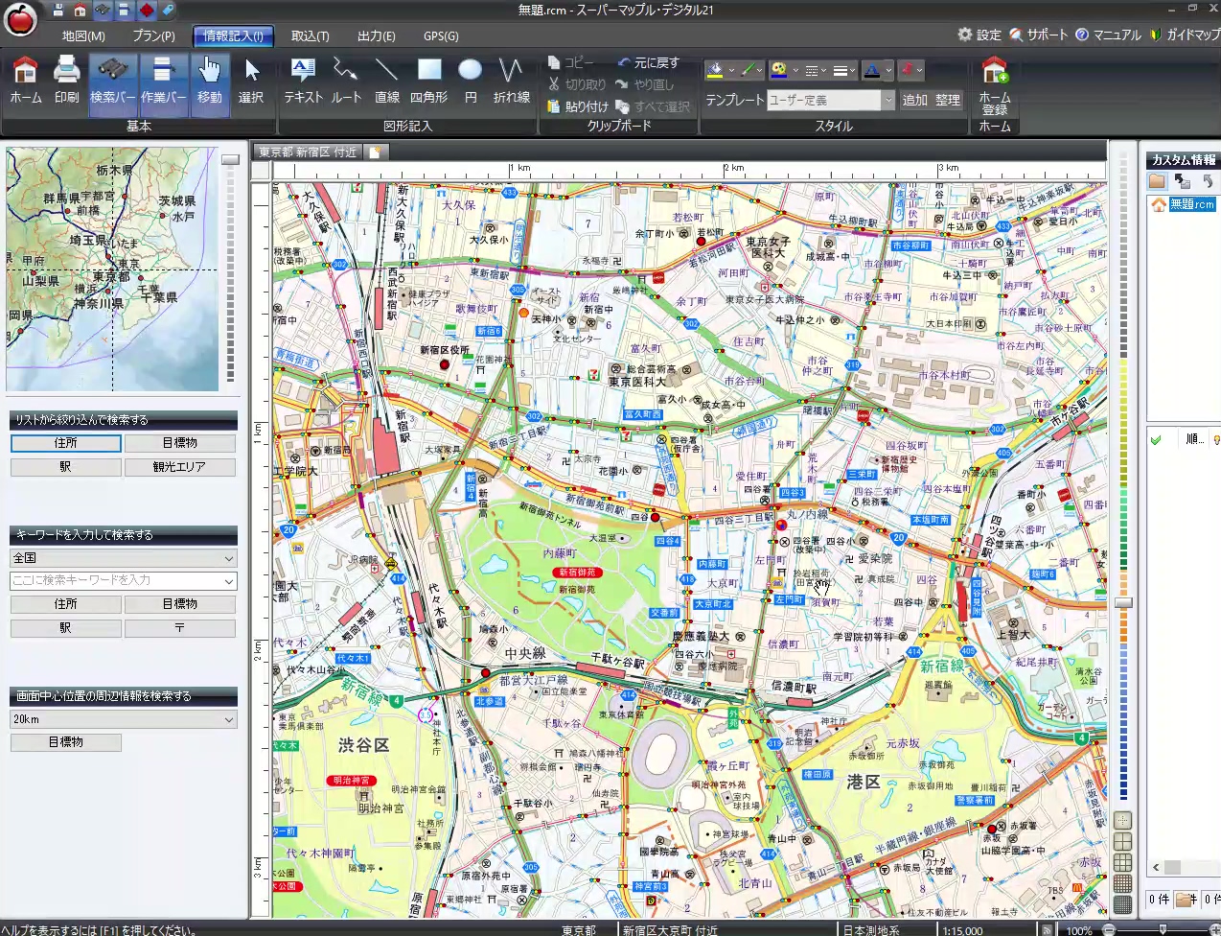Click the house icon in quick access toolbar
This screenshot has height=936, width=1221.
point(80,11)
